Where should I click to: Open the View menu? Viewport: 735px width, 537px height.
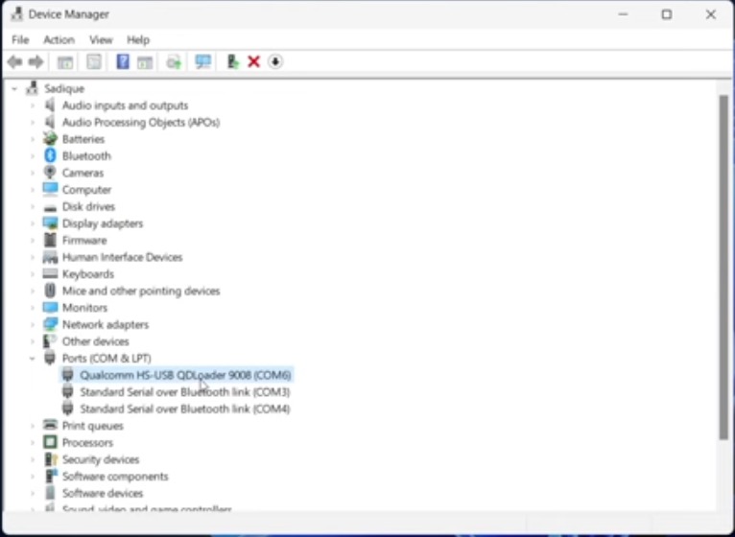101,40
